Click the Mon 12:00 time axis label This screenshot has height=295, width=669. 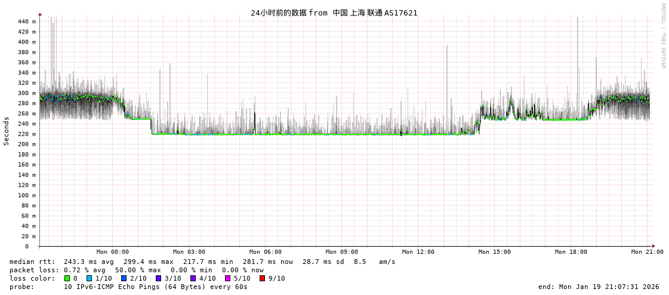418,252
